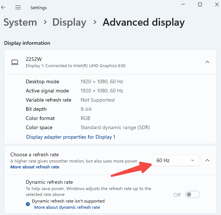This screenshot has height=215, width=221.
Task: Toggle the Dynamic refresh rate switch
Action: click(x=192, y=194)
